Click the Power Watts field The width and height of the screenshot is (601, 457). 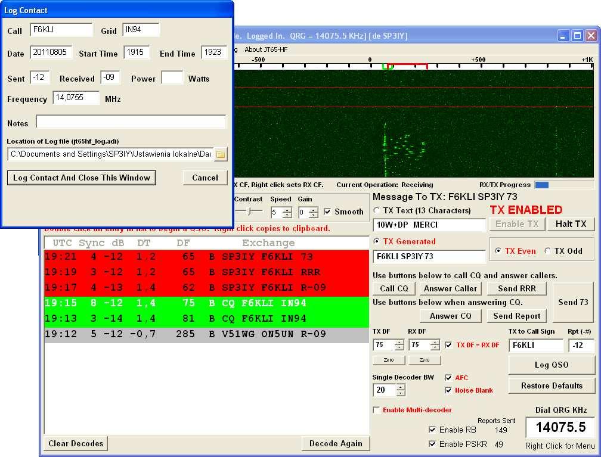172,77
